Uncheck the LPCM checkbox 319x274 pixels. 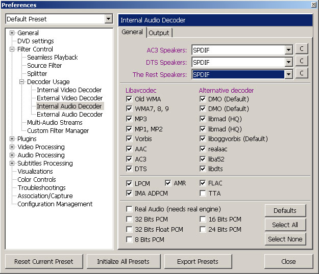129,183
